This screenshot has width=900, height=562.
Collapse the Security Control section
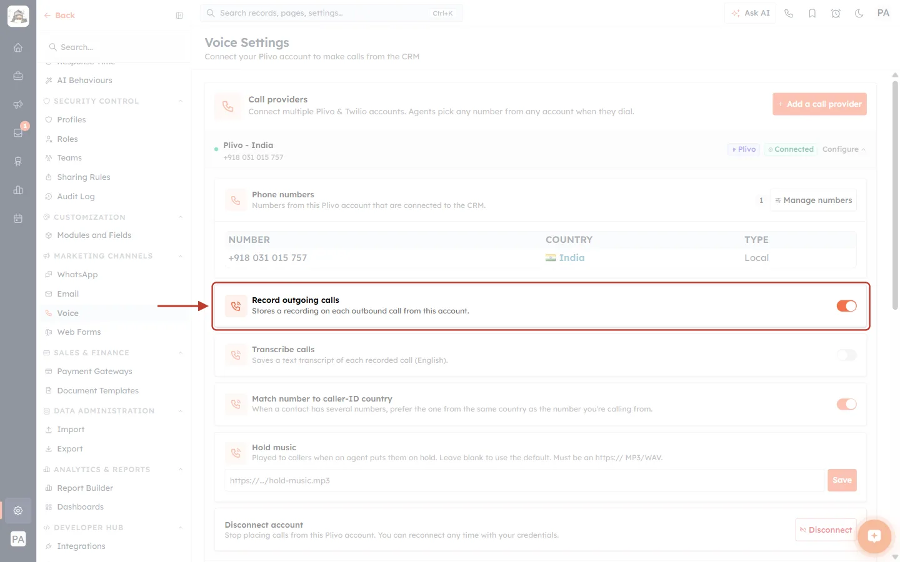pyautogui.click(x=181, y=101)
